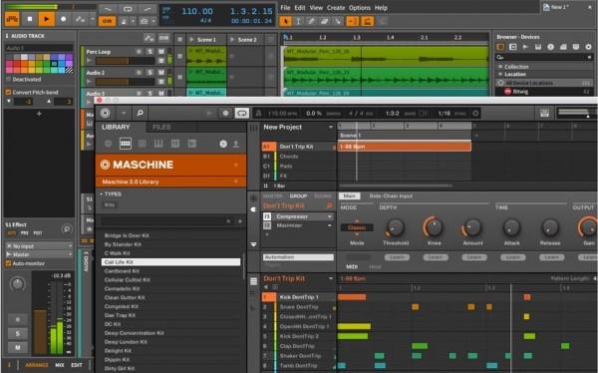Image resolution: width=598 pixels, height=373 pixels.
Task: Mute the Audio 2 track
Action: [161, 73]
